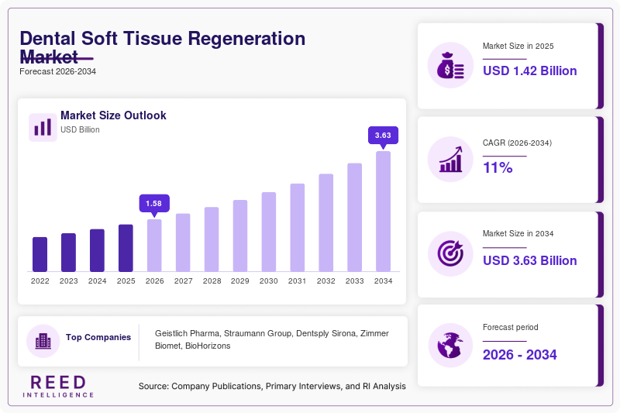Screen dimensions: 620x413
Task: Select the 2026 bar in the chart
Action: [x=154, y=246]
